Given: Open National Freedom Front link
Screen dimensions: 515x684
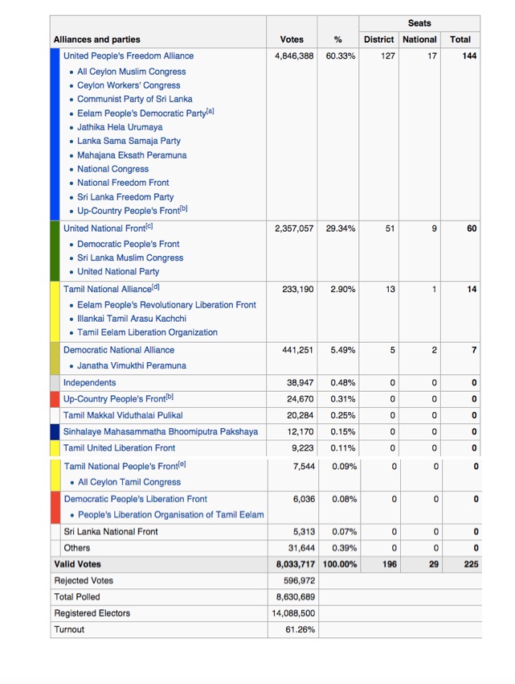Looking at the screenshot, I should (123, 183).
